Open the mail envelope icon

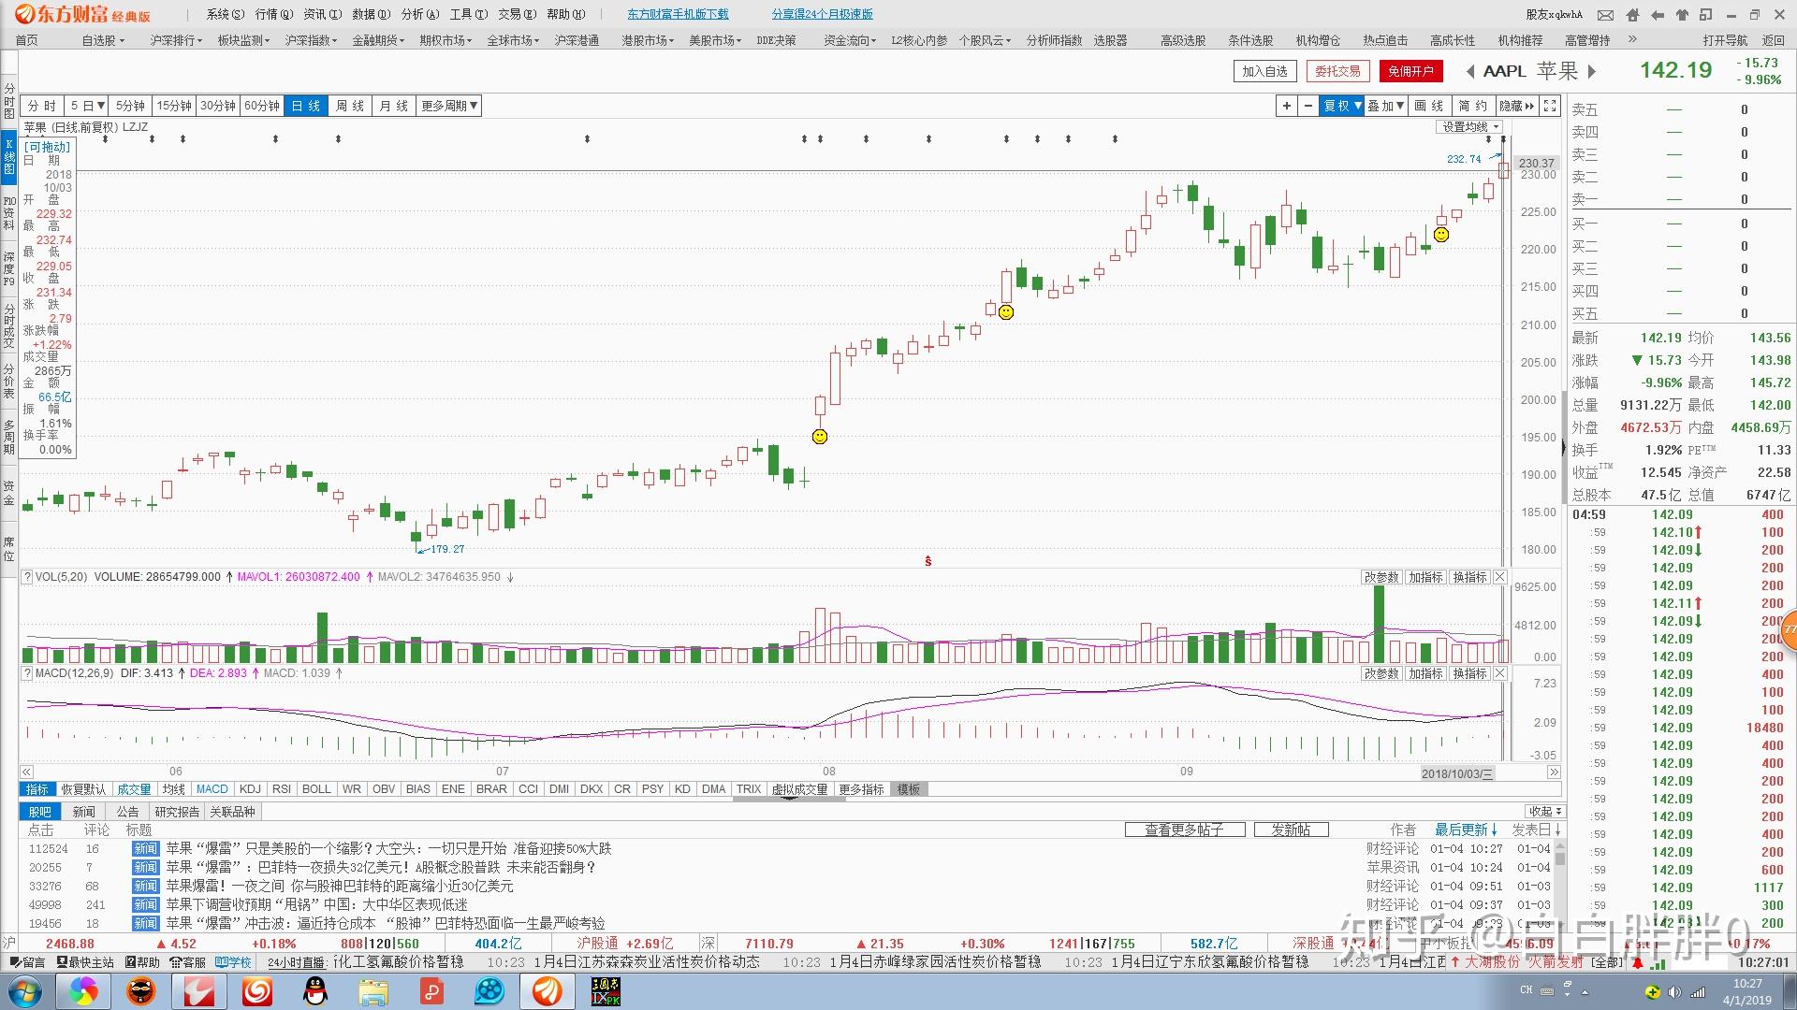(x=1605, y=15)
